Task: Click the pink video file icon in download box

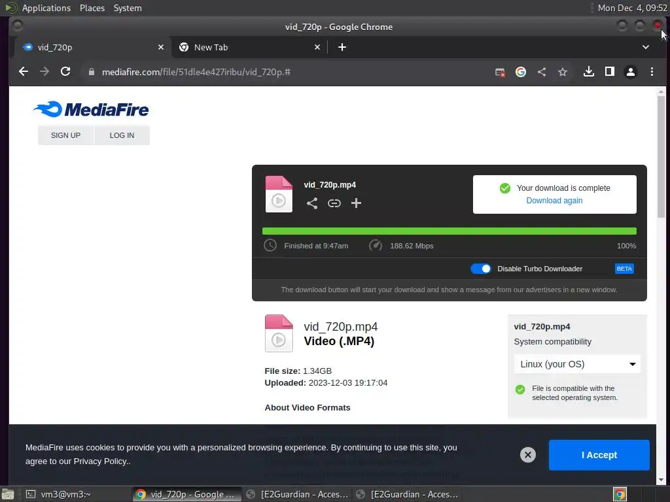Action: (279, 194)
